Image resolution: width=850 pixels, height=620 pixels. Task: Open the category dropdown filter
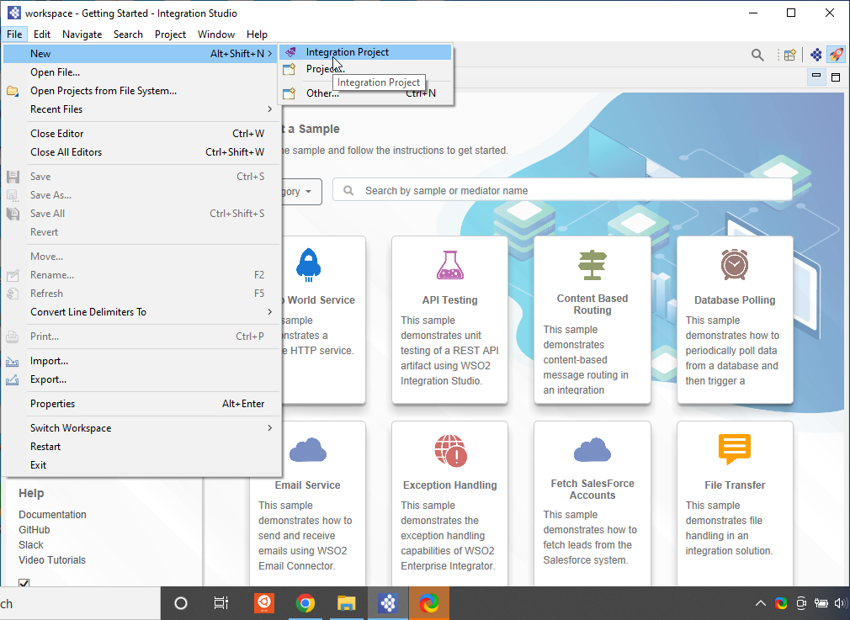pos(300,191)
